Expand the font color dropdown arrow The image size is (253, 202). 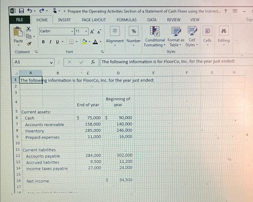(101, 42)
